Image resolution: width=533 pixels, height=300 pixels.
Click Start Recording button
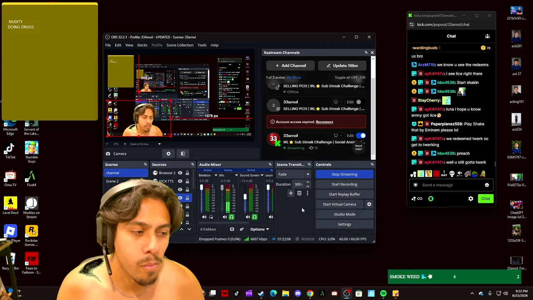click(x=344, y=184)
